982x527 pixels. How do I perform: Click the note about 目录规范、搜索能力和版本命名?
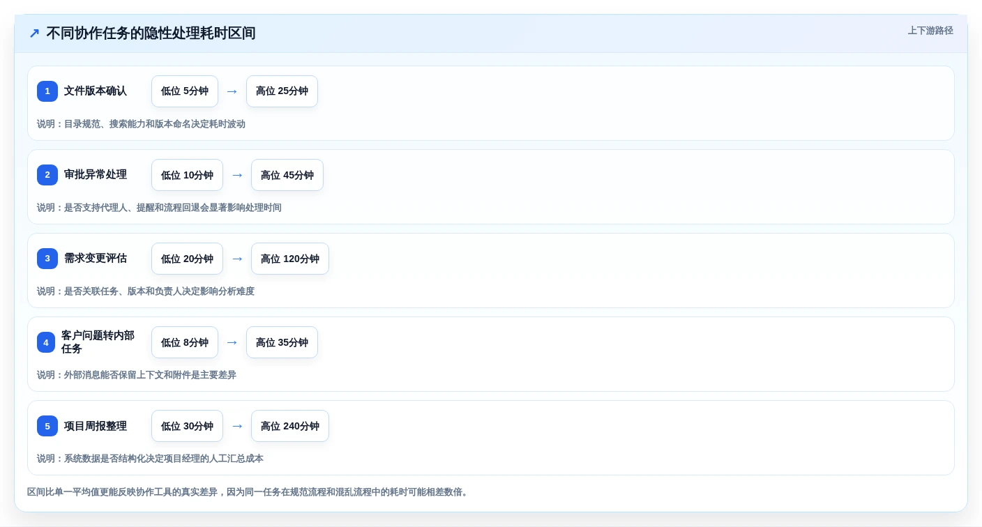[141, 124]
